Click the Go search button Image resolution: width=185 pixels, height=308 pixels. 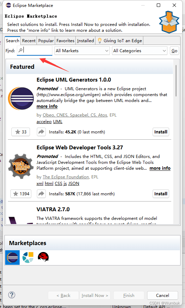[174, 51]
